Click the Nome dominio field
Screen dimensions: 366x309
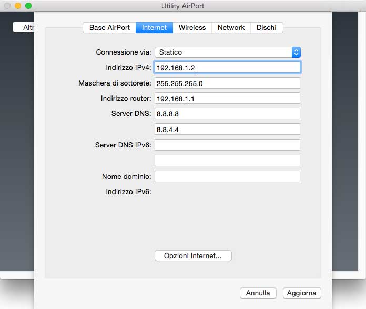(x=227, y=176)
